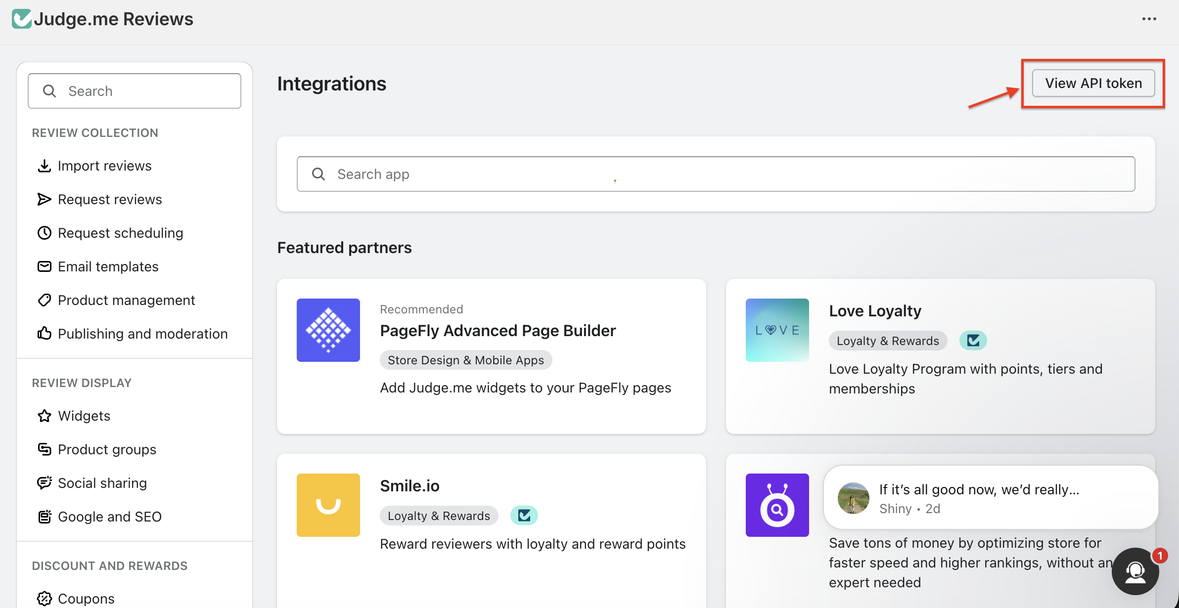Focus the Search app input field

[x=716, y=174]
